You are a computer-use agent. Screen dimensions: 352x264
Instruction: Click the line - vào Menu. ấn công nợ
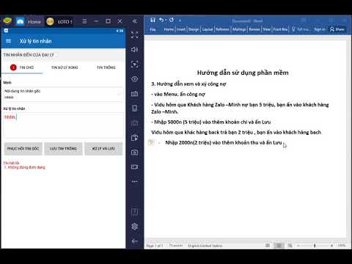(x=178, y=94)
